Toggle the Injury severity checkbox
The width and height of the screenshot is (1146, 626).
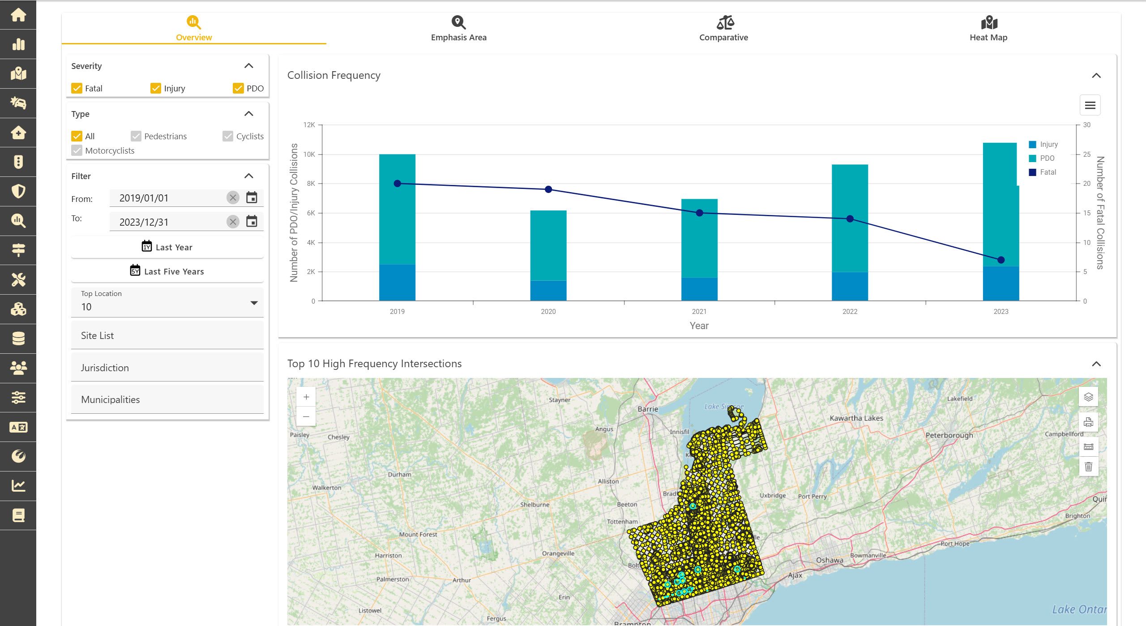pyautogui.click(x=156, y=88)
